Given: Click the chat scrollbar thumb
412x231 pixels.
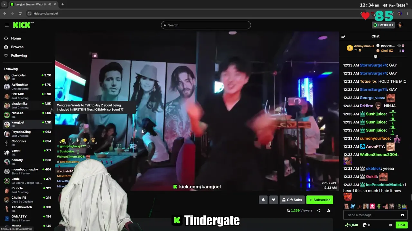Looking at the screenshot, I should click(411, 198).
